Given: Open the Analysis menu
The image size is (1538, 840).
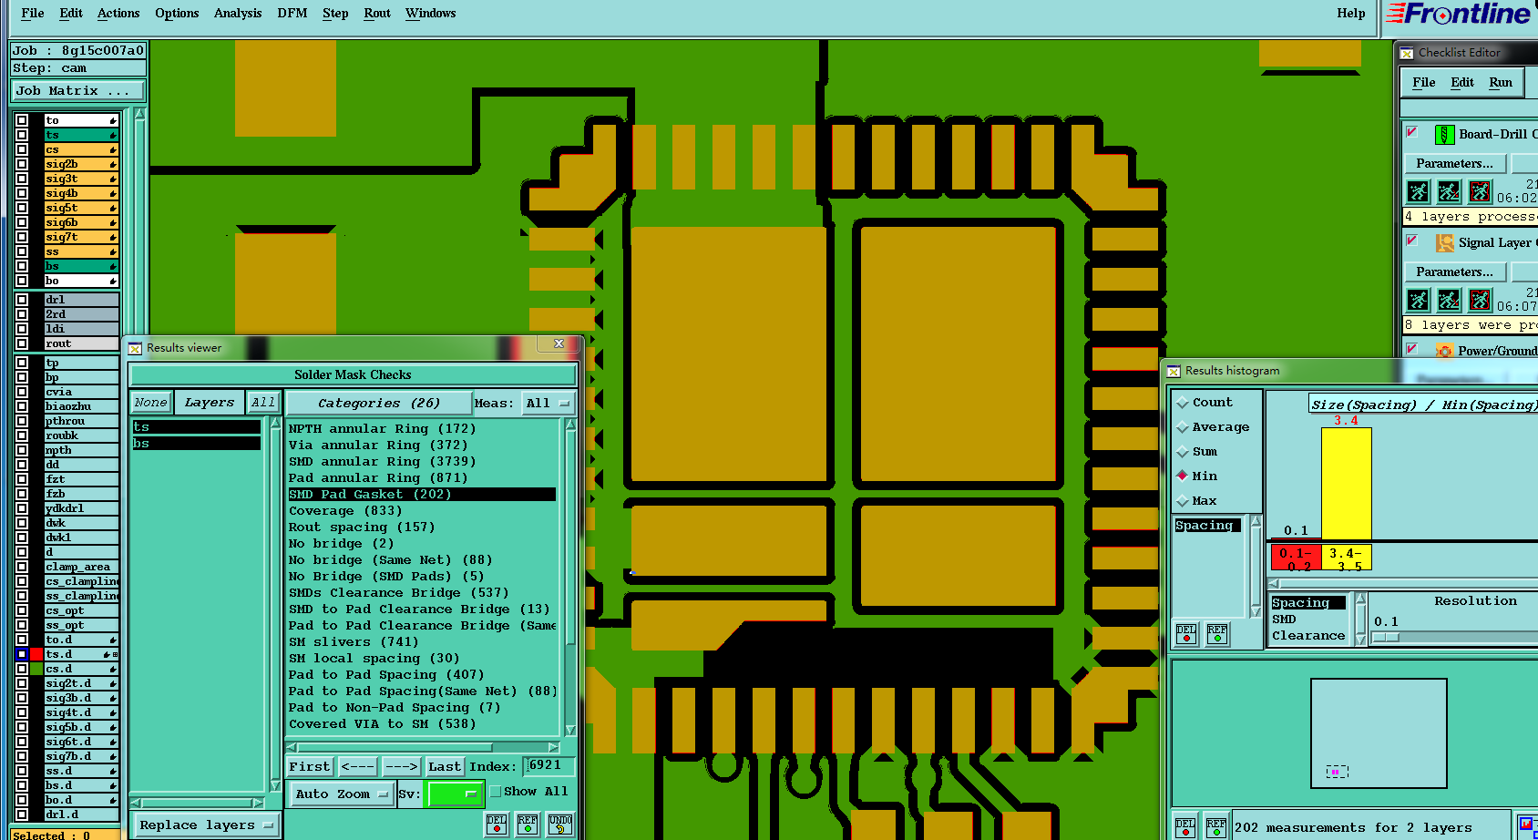Looking at the screenshot, I should (238, 13).
